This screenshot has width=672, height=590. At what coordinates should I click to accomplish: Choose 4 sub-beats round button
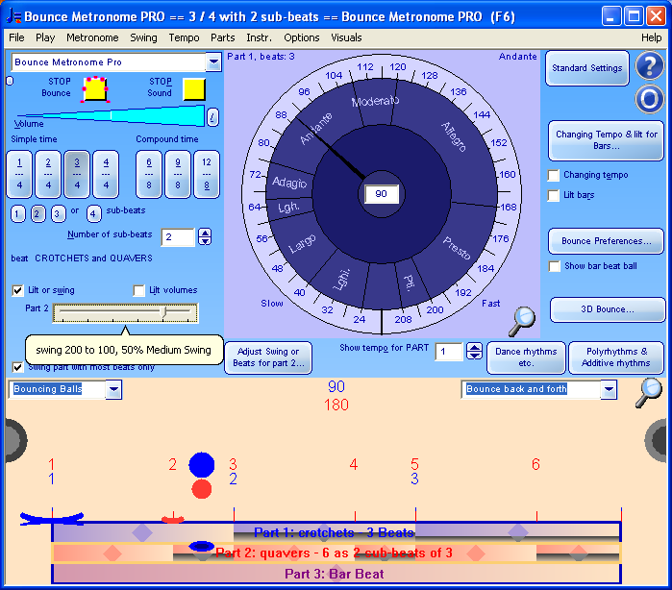(x=94, y=213)
